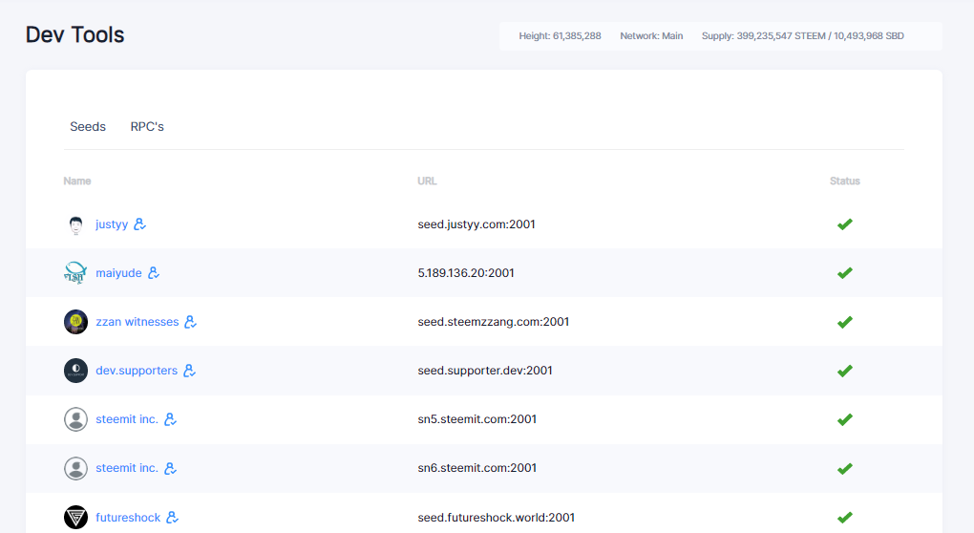Open the justyy profile link
The width and height of the screenshot is (974, 533).
pyautogui.click(x=112, y=224)
